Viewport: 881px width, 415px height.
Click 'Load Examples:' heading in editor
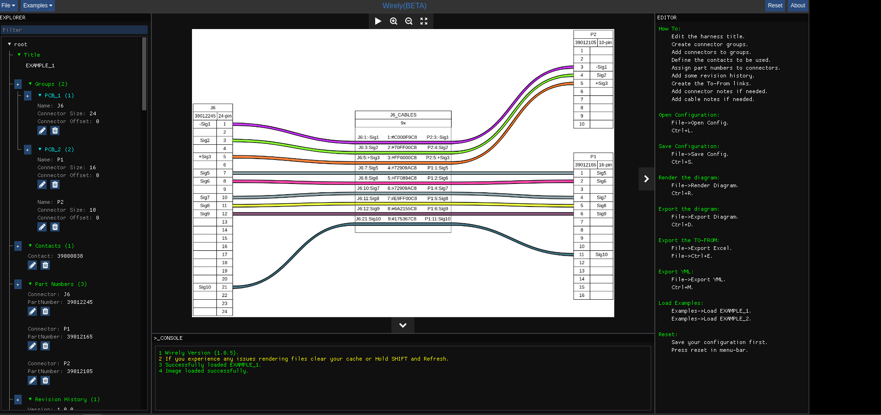[681, 303]
